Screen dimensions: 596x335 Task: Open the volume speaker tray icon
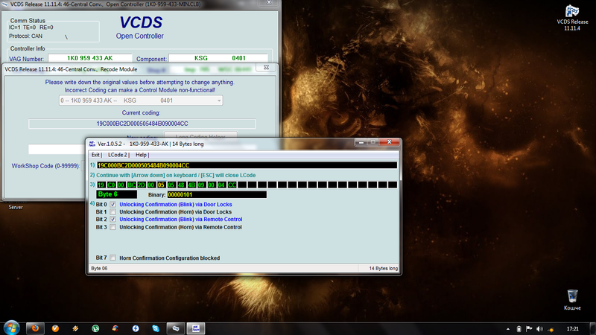(539, 329)
